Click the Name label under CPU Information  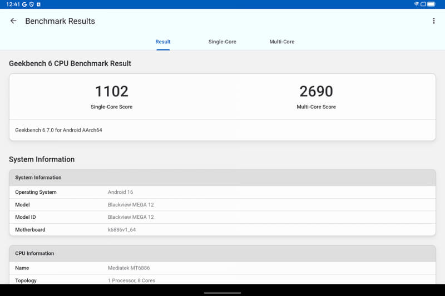(x=22, y=268)
